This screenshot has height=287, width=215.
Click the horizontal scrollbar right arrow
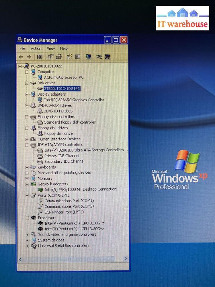point(125,259)
